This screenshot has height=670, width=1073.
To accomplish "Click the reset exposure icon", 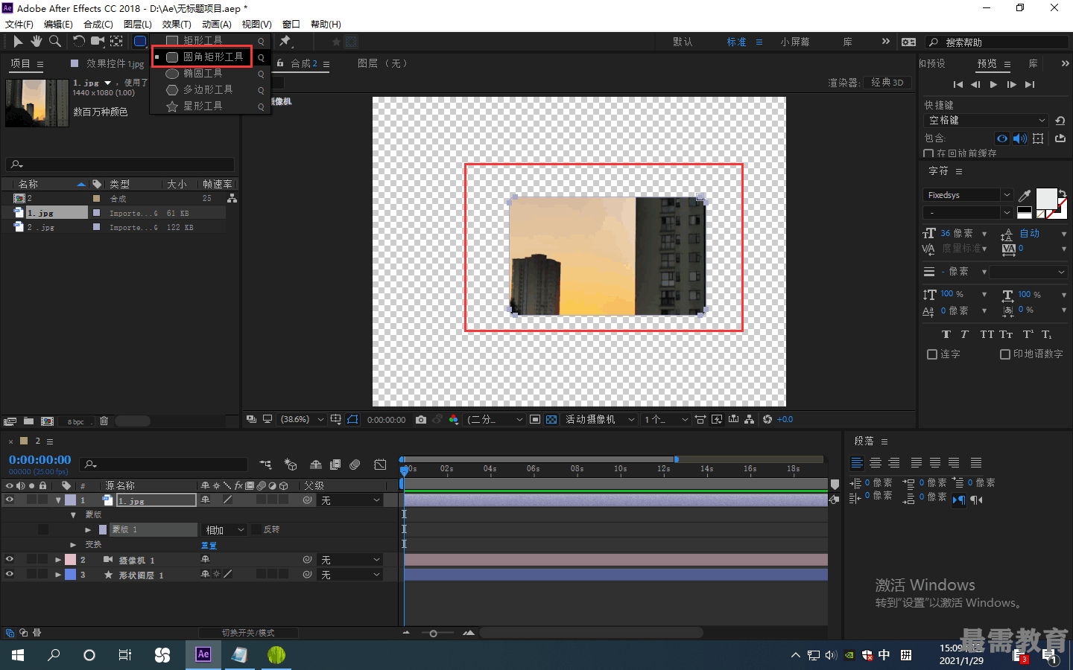I will click(767, 420).
